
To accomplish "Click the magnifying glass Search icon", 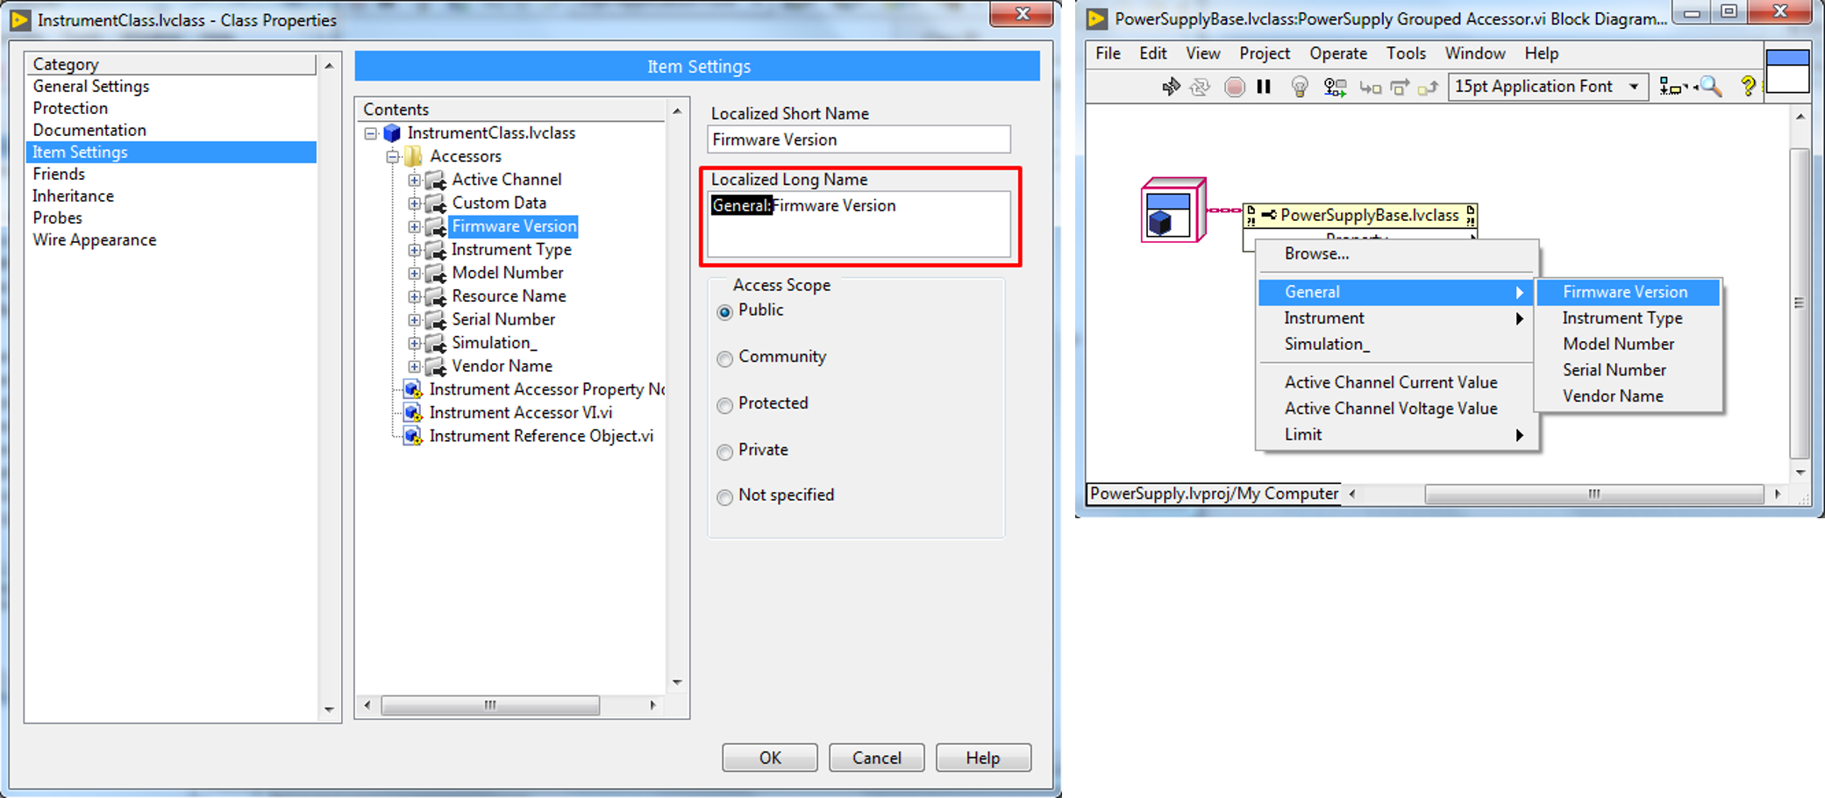I will [1709, 86].
